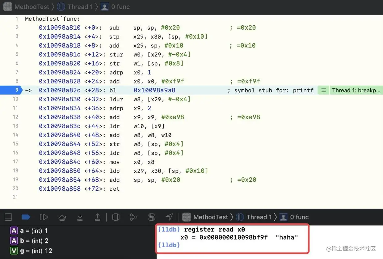Click mov x0, x8 instruction

coord(132,162)
